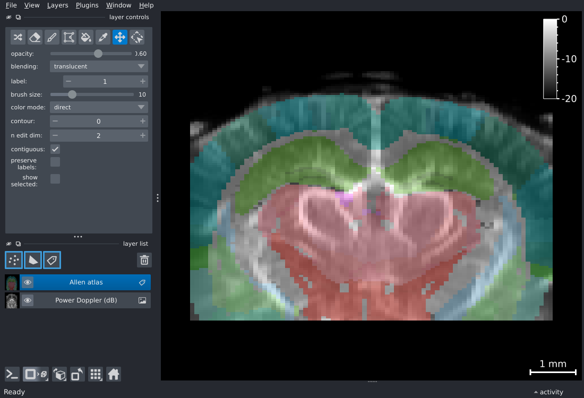Enable preserve labels checkbox
Screen dimensions: 584x398
click(x=55, y=162)
